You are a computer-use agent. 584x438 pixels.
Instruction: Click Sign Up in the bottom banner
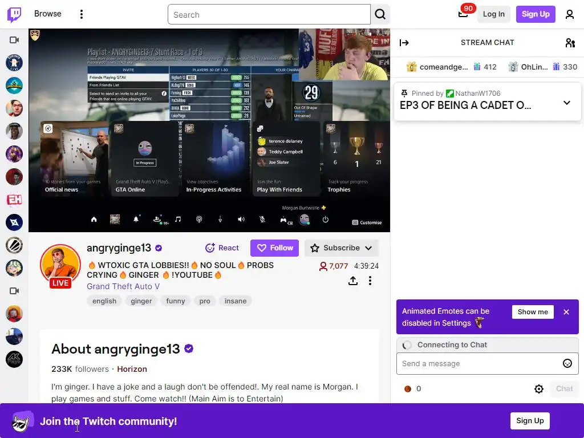tap(530, 420)
